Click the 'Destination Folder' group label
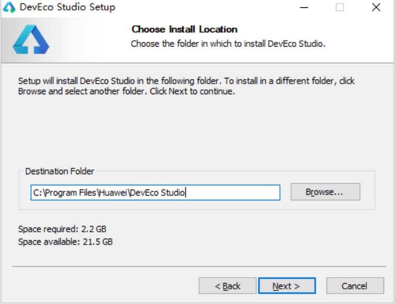The width and height of the screenshot is (395, 304). 60,171
